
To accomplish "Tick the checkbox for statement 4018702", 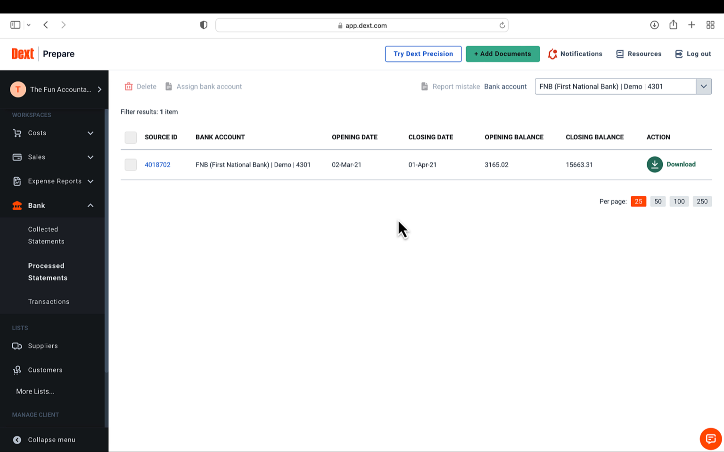I will coord(131,164).
